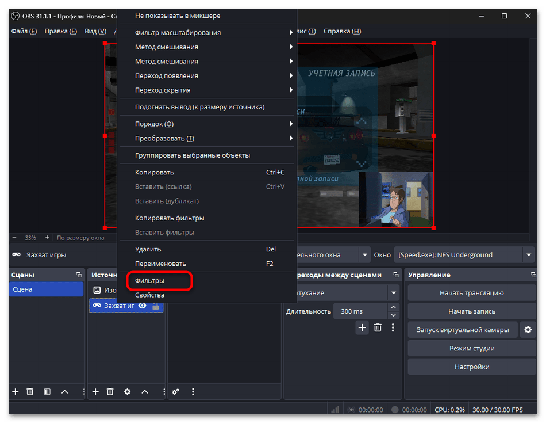Zoom in preview with plus icon
This screenshot has width=546, height=423.
point(47,238)
